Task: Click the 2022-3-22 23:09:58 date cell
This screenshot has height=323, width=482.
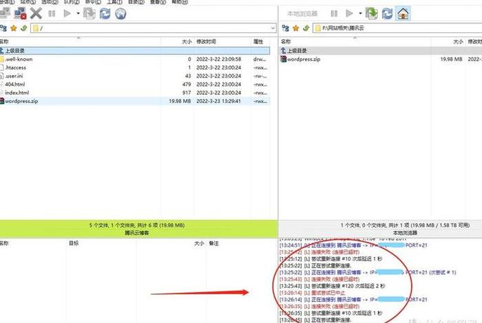Action: [218, 59]
